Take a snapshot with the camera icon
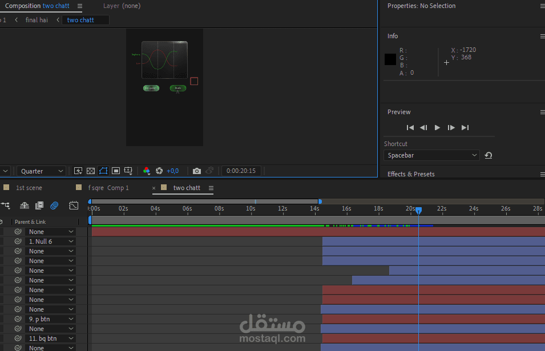The height and width of the screenshot is (351, 545). coord(197,171)
